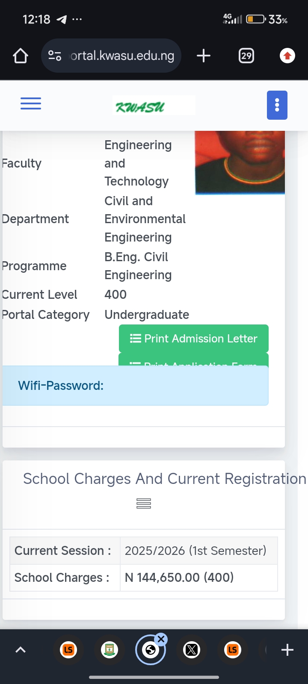The width and height of the screenshot is (308, 684).
Task: Open the hamburger navigation menu
Action: click(x=31, y=103)
